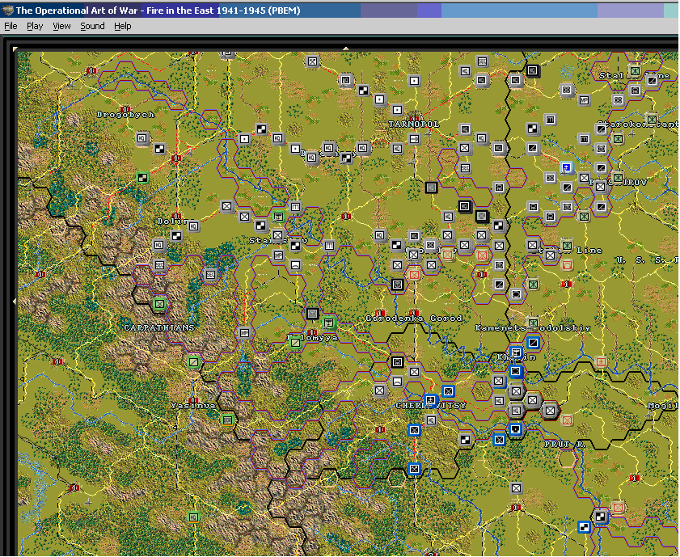Screen dimensions: 680x557
Task: Select blue armor unit just below Khotin
Action: point(516,371)
